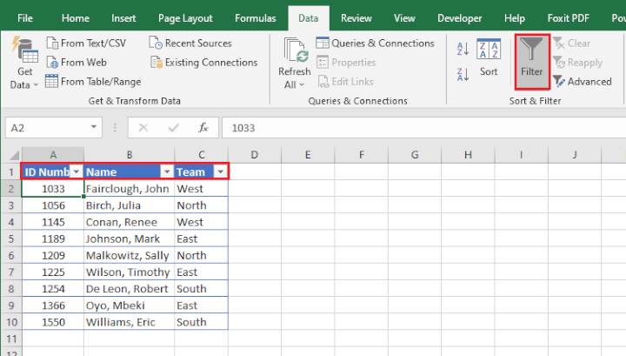
Task: Open the Get Data menu
Action: [x=24, y=64]
